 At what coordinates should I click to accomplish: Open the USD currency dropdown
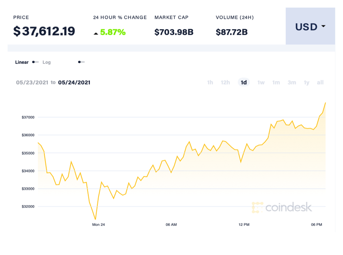tap(310, 27)
